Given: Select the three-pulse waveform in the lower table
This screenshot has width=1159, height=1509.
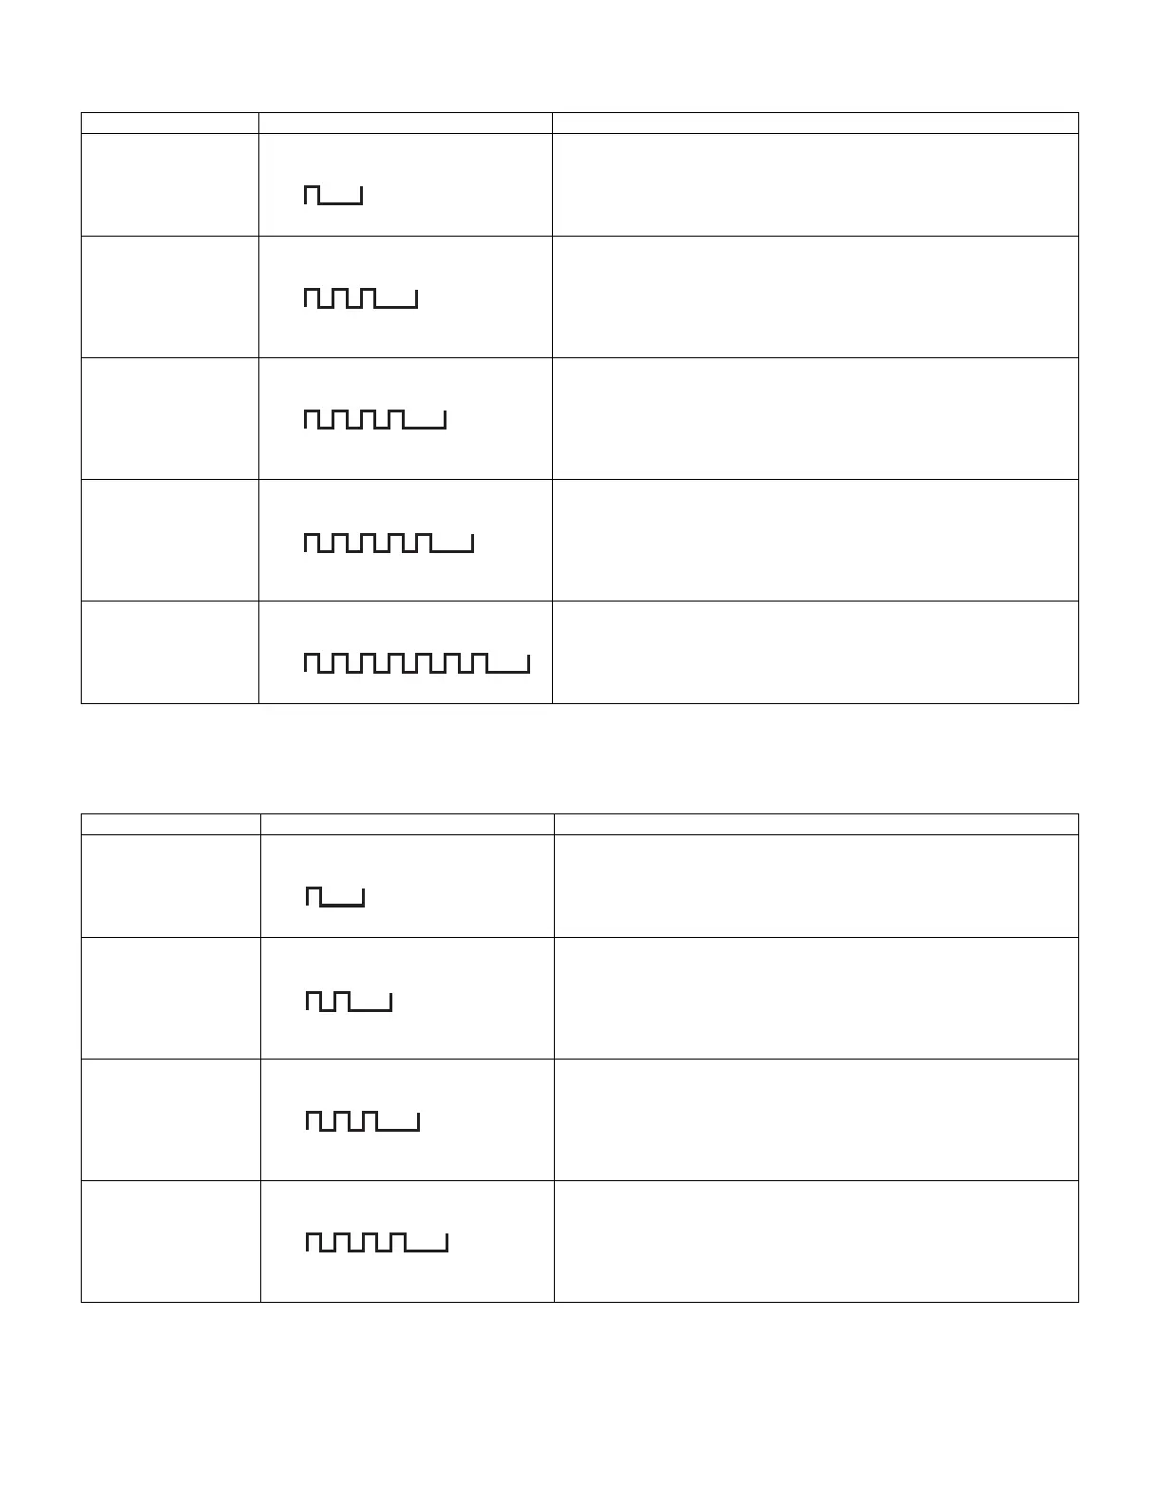Looking at the screenshot, I should 362,1121.
